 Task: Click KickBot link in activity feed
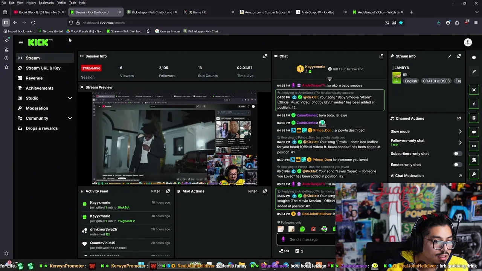coord(124,207)
